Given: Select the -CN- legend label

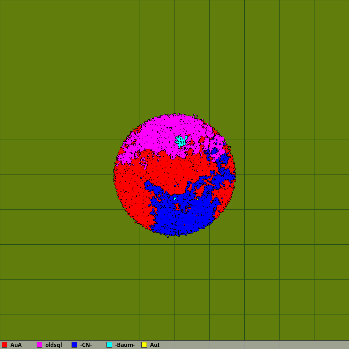Looking at the screenshot, I should [86, 345].
